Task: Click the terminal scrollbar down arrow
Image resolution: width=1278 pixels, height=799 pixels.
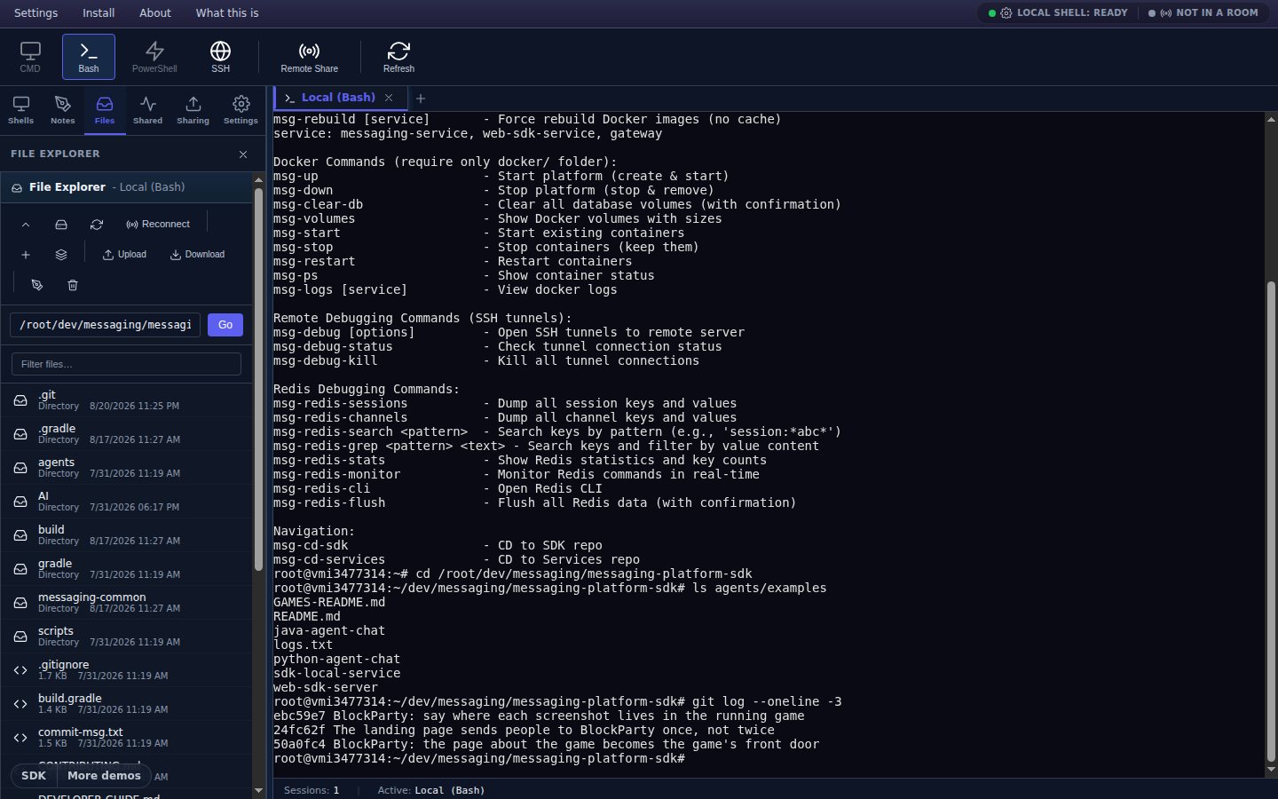Action: click(x=1271, y=770)
